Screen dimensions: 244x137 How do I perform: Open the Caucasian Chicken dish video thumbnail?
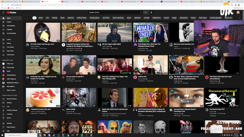pos(79,32)
